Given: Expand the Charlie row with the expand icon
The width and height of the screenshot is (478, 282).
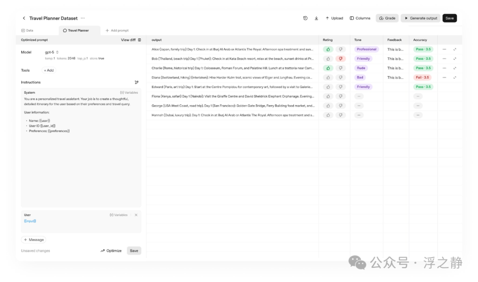Looking at the screenshot, I should click(x=455, y=68).
